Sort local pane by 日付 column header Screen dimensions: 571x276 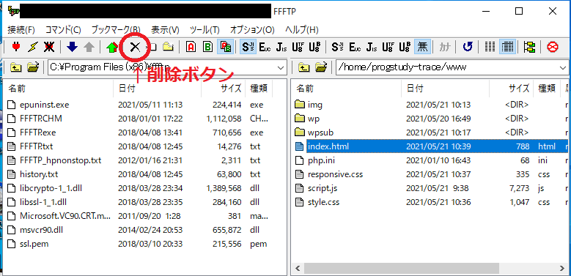pos(158,89)
